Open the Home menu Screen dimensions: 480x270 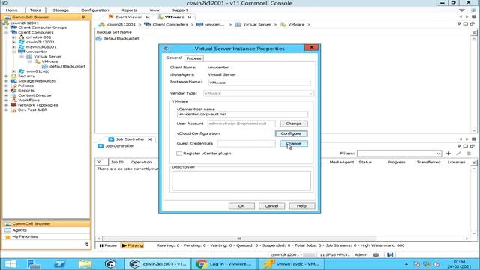pyautogui.click(x=11, y=10)
